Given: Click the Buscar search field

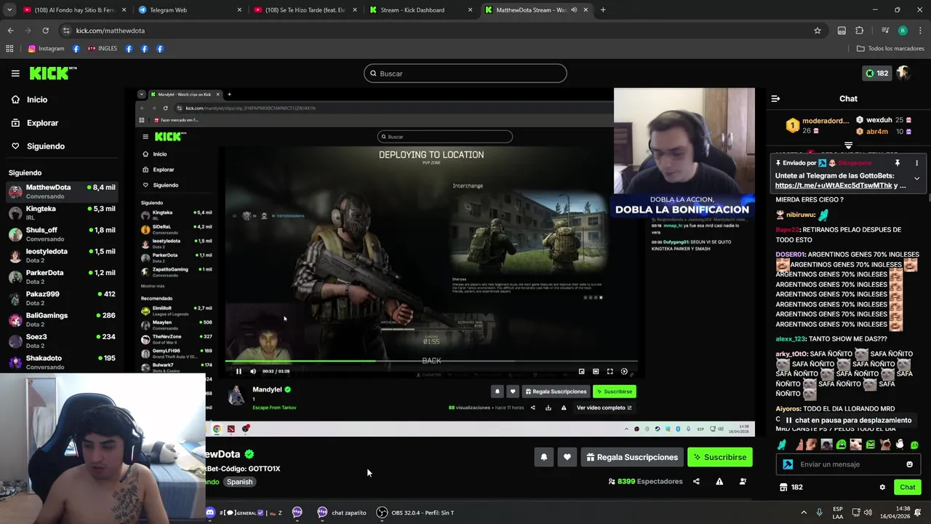Looking at the screenshot, I should point(465,73).
